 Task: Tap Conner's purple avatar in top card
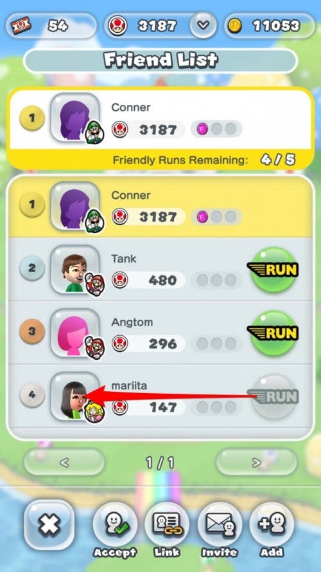pos(75,118)
